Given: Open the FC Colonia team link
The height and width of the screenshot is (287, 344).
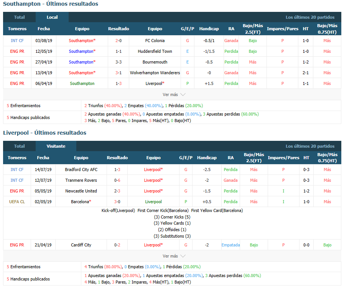Looking at the screenshot, I should [155, 41].
